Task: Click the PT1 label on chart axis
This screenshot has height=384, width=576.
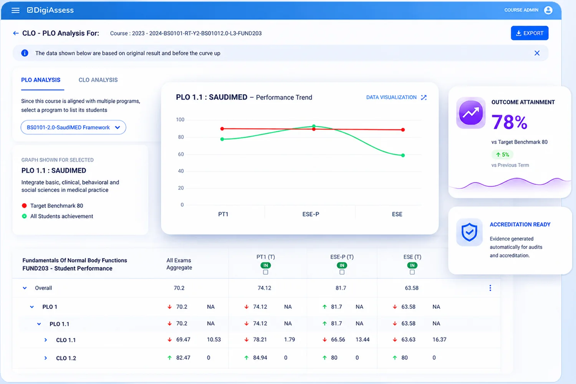Action: tap(223, 214)
